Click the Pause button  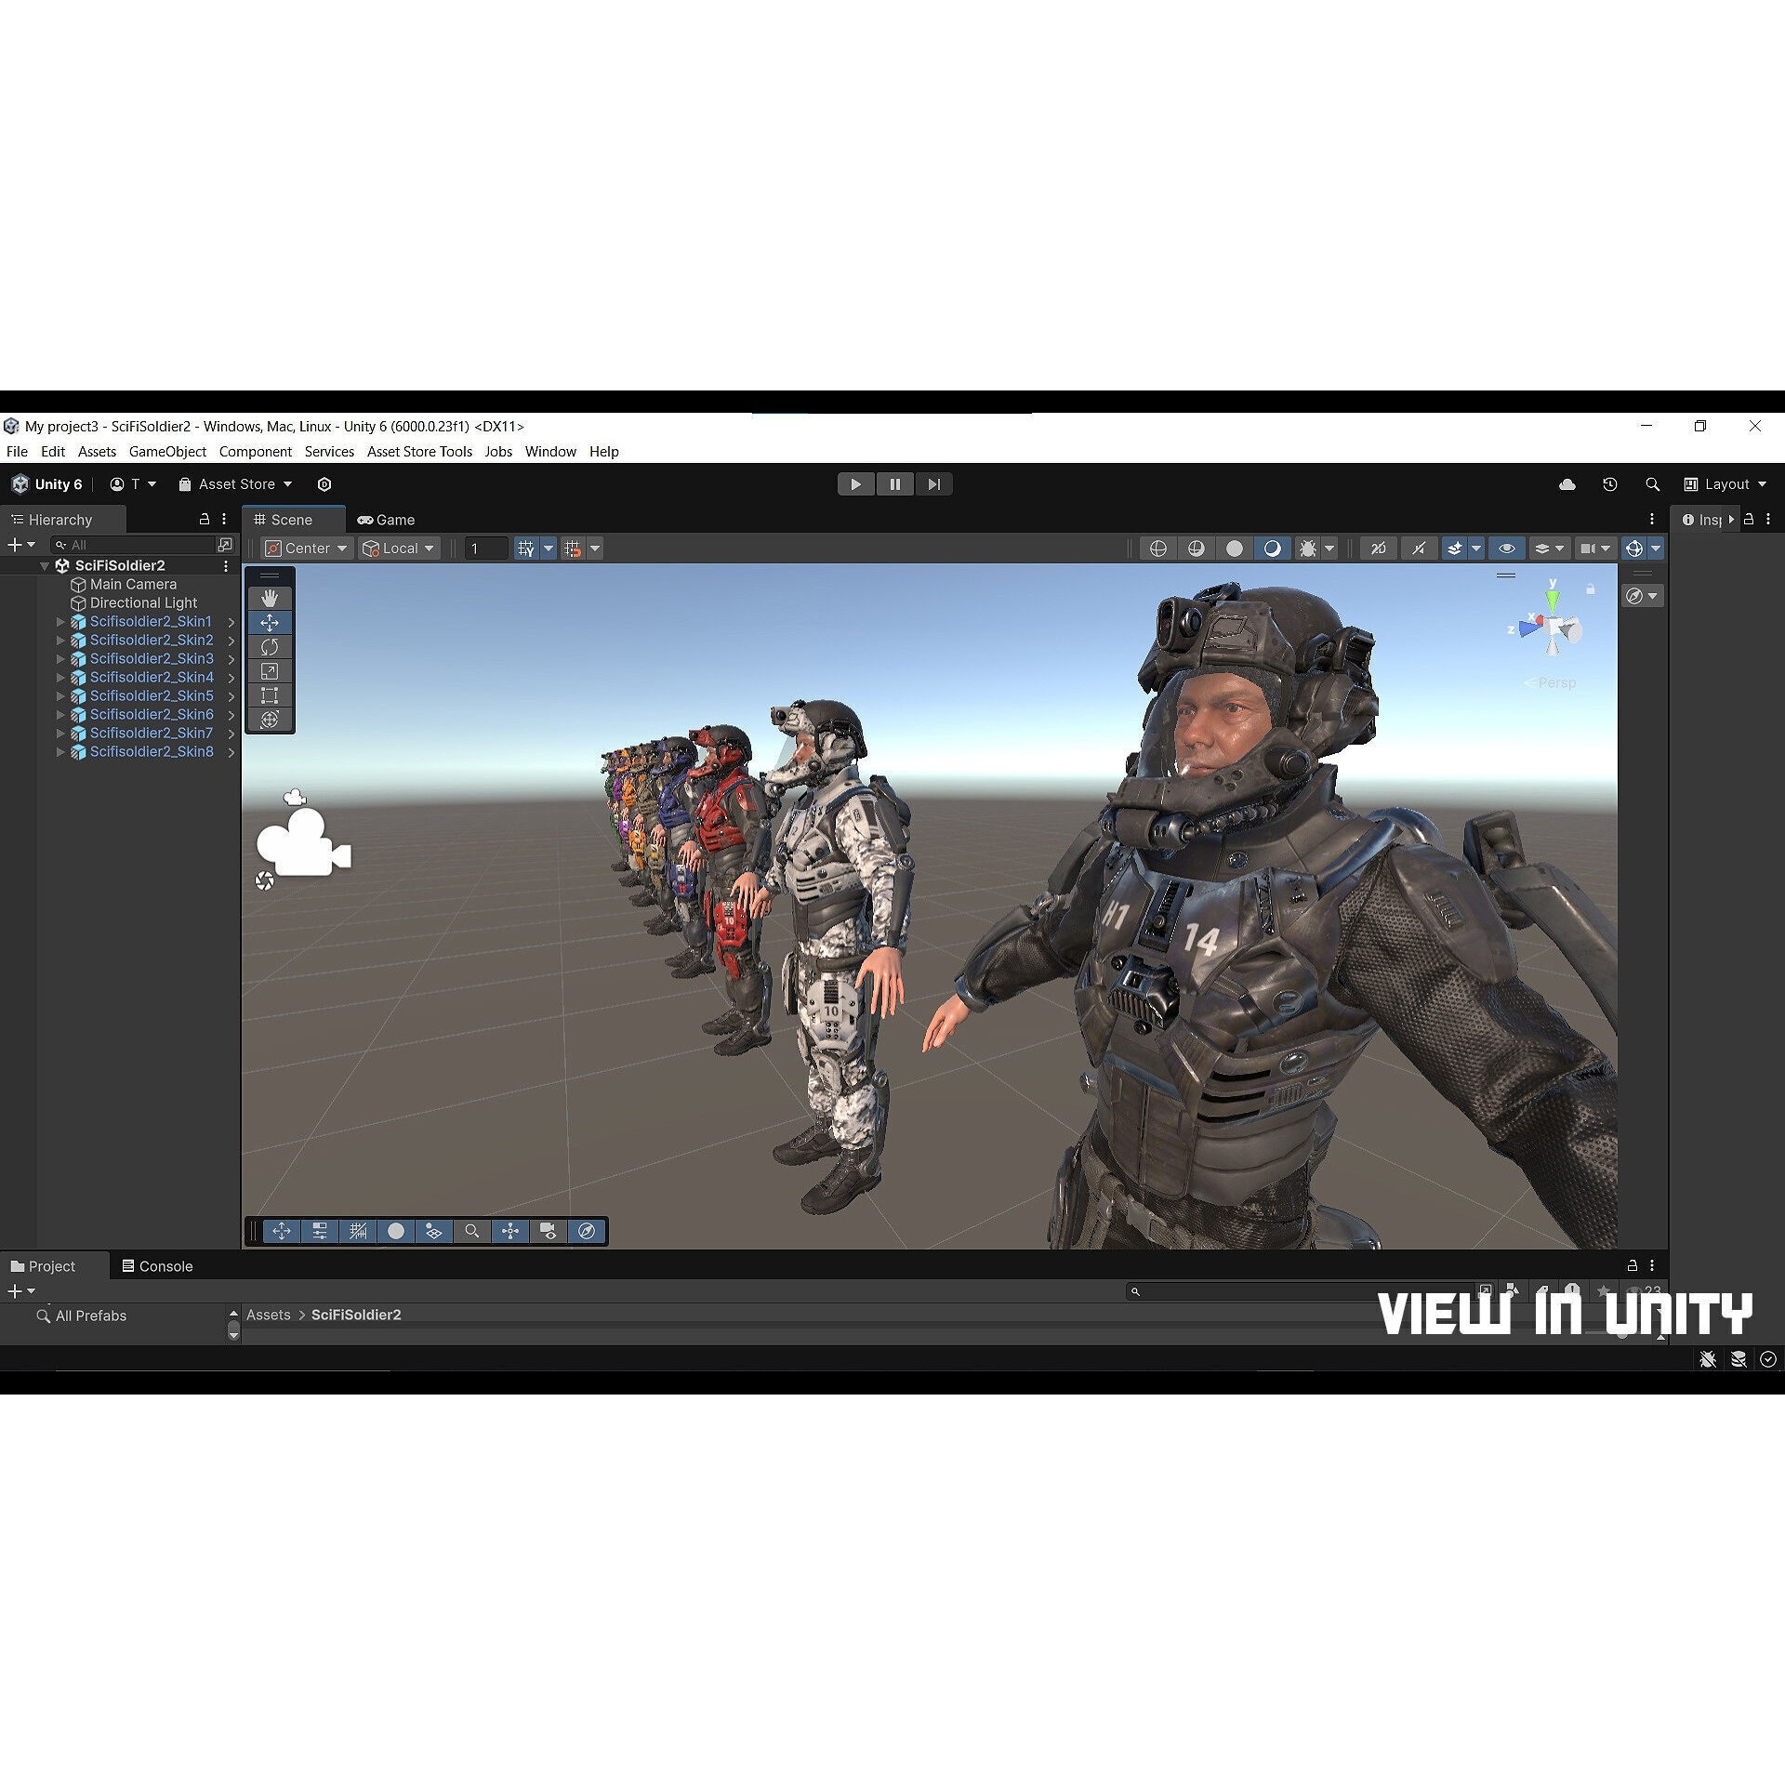(x=894, y=484)
